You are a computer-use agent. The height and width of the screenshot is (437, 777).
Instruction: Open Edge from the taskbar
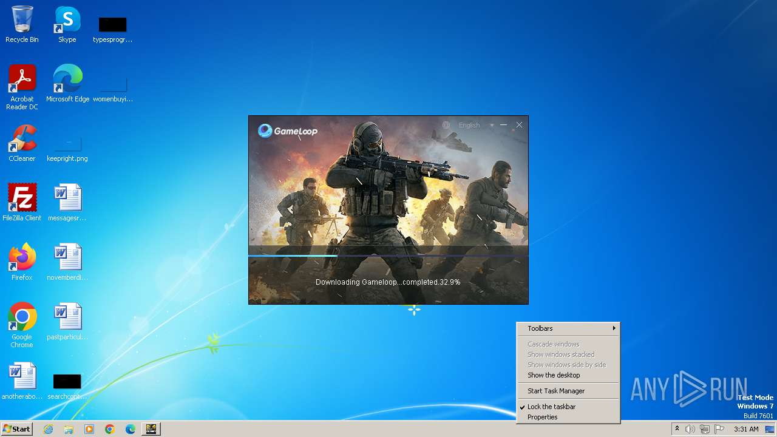click(131, 429)
